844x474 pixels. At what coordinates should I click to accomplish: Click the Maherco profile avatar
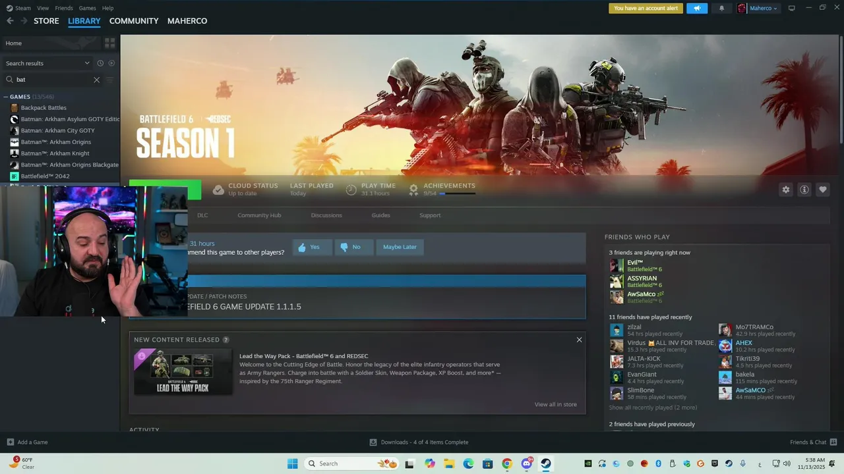pos(742,9)
